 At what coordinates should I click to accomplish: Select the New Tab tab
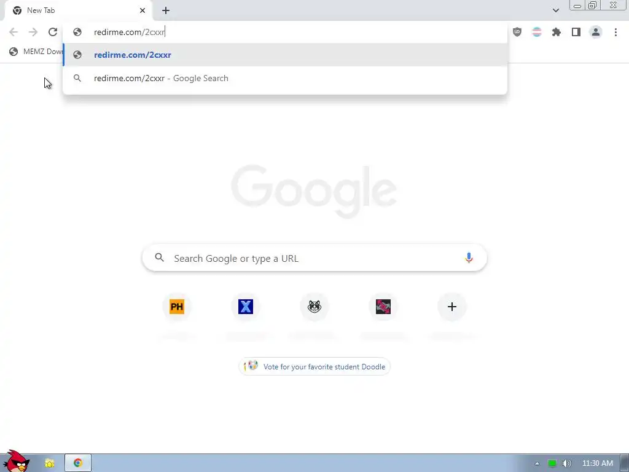78,11
